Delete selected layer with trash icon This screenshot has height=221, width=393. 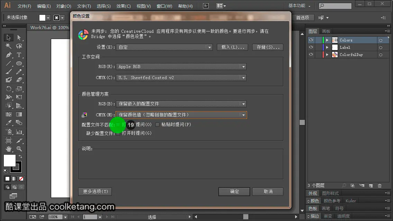[x=380, y=185]
